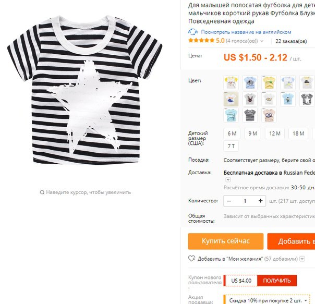Image resolution: width=315 pixels, height=304 pixels.
Task: Click the Купить сейчас button
Action: click(x=226, y=241)
